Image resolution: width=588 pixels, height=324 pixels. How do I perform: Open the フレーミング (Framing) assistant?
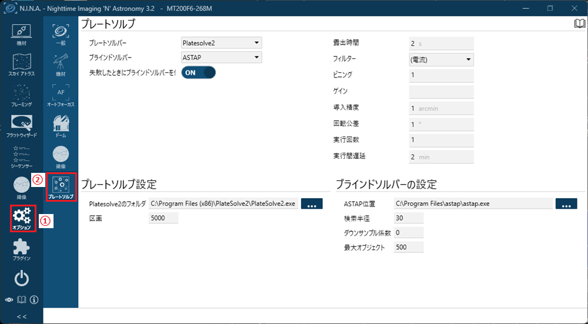[x=22, y=95]
